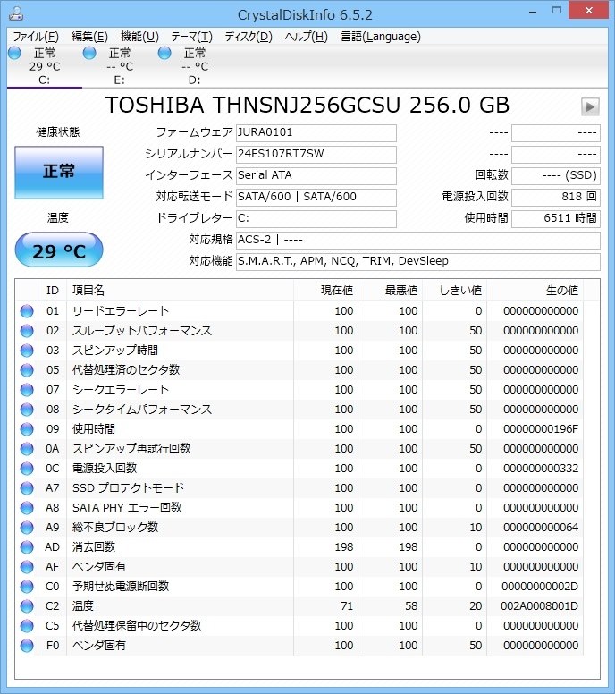Viewport: 615px width, 694px height.
Task: Minimize the CrystalDiskInfo window
Action: (x=533, y=12)
